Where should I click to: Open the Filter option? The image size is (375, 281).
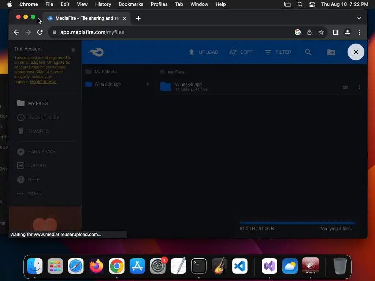(278, 52)
